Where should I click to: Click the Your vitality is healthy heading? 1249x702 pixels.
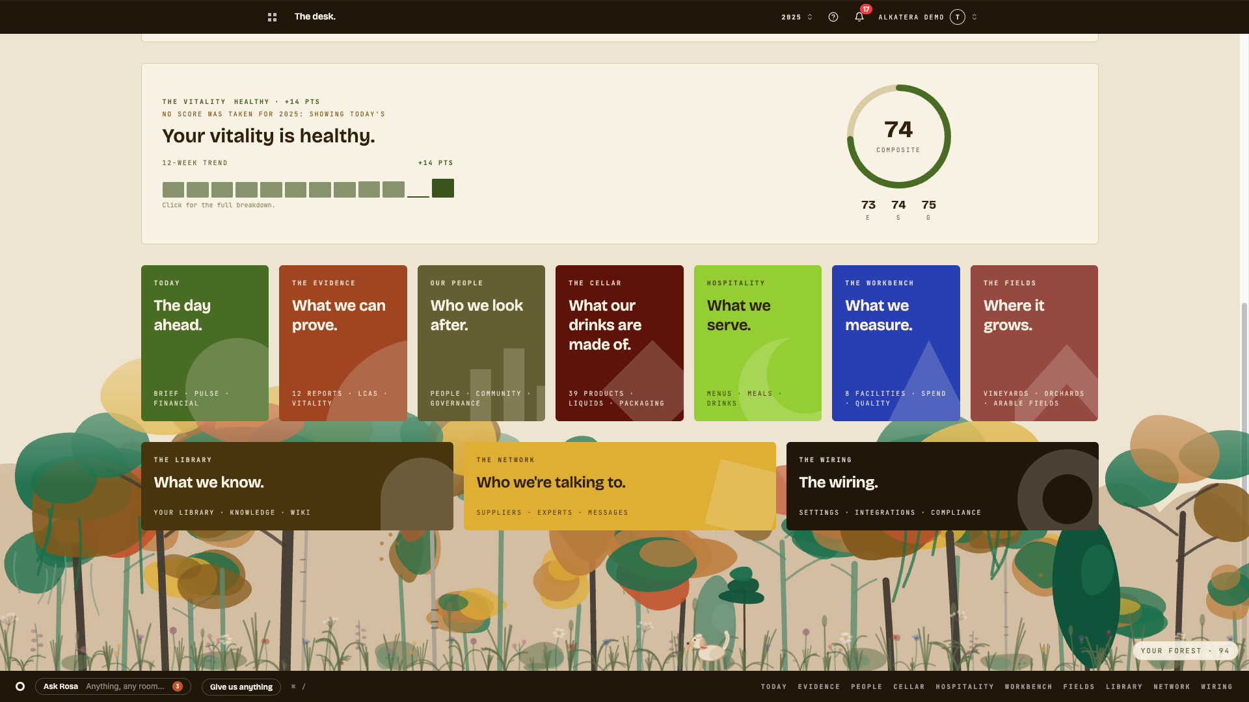(x=269, y=136)
